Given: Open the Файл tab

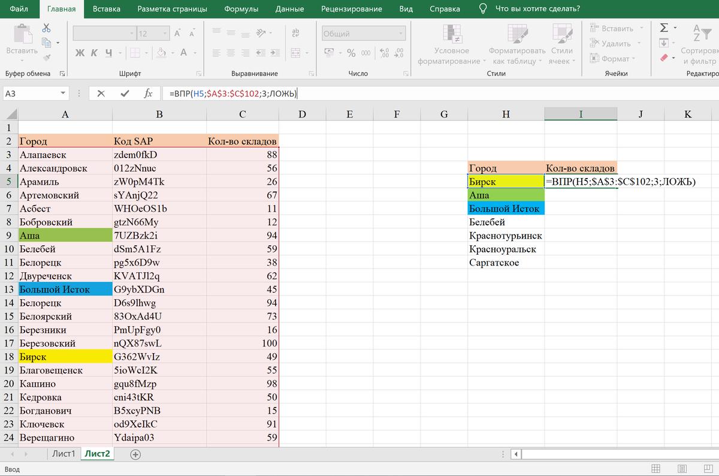Looking at the screenshot, I should (x=19, y=9).
